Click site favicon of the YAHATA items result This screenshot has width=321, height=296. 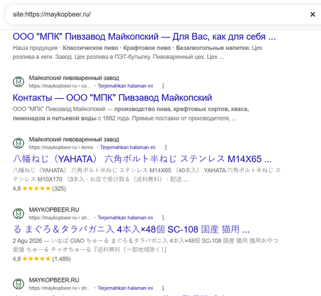pyautogui.click(x=19, y=143)
